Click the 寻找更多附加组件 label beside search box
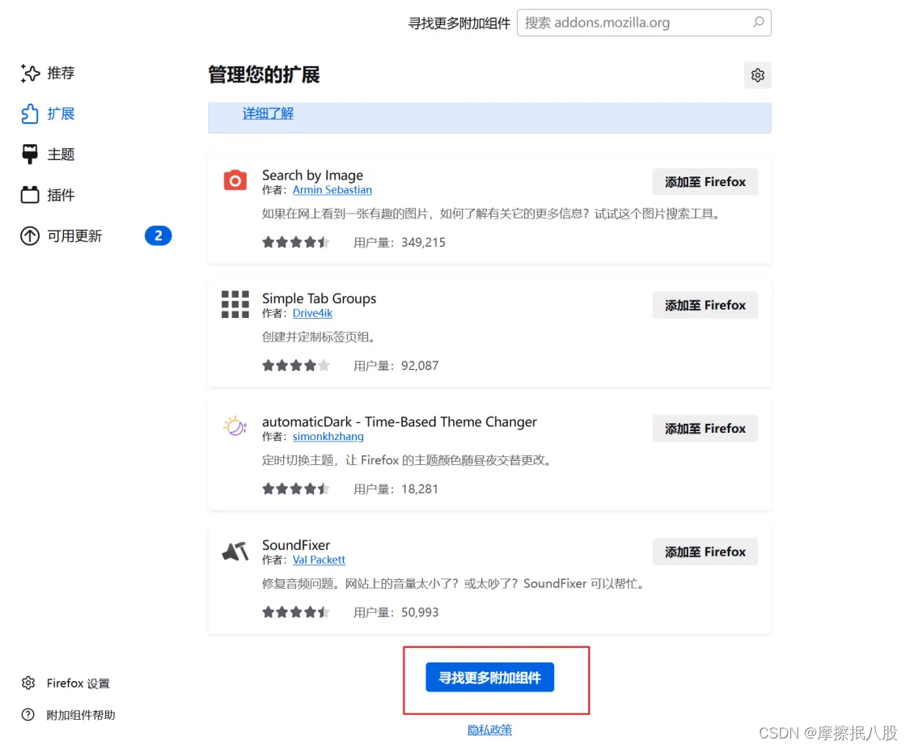910x749 pixels. coord(459,23)
